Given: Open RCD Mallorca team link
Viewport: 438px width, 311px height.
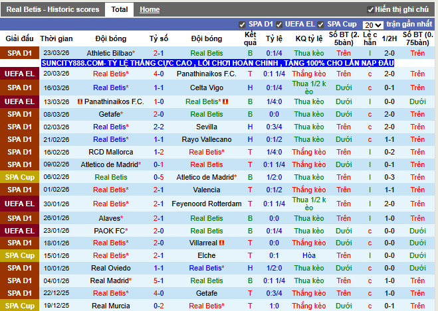Looking at the screenshot, I should click(111, 152).
